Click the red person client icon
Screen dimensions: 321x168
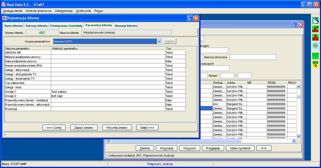point(315,37)
